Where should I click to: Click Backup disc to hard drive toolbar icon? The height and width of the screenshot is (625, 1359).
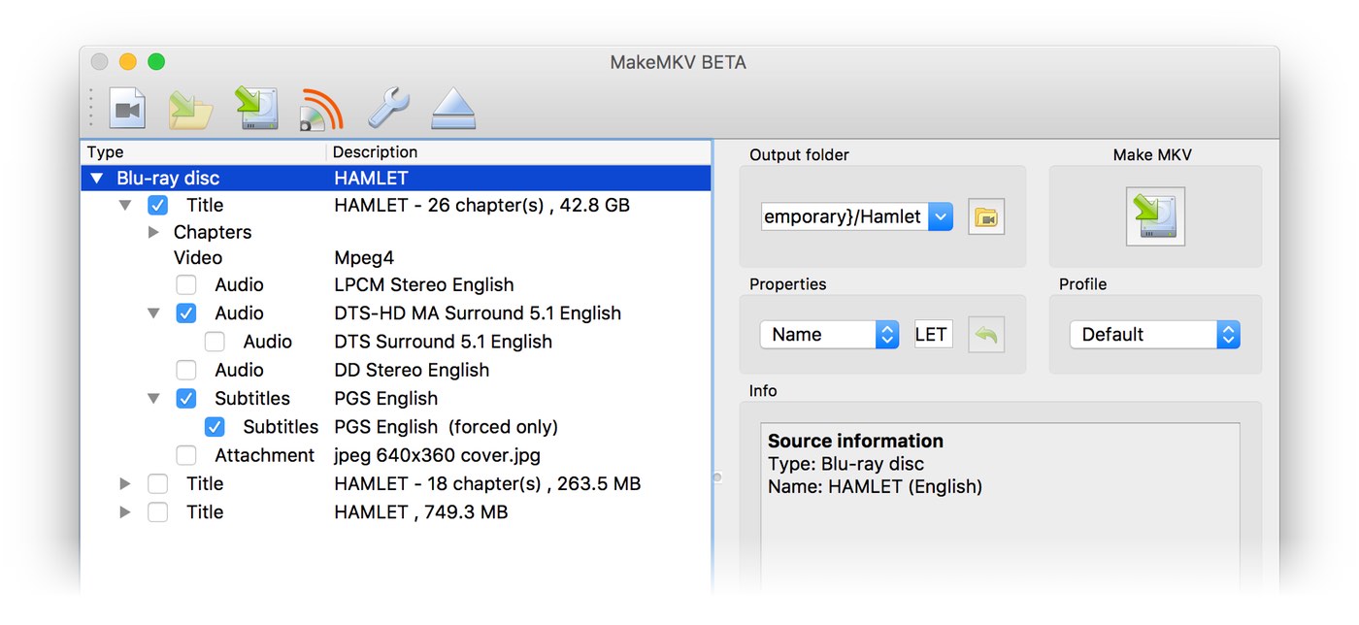pyautogui.click(x=257, y=108)
